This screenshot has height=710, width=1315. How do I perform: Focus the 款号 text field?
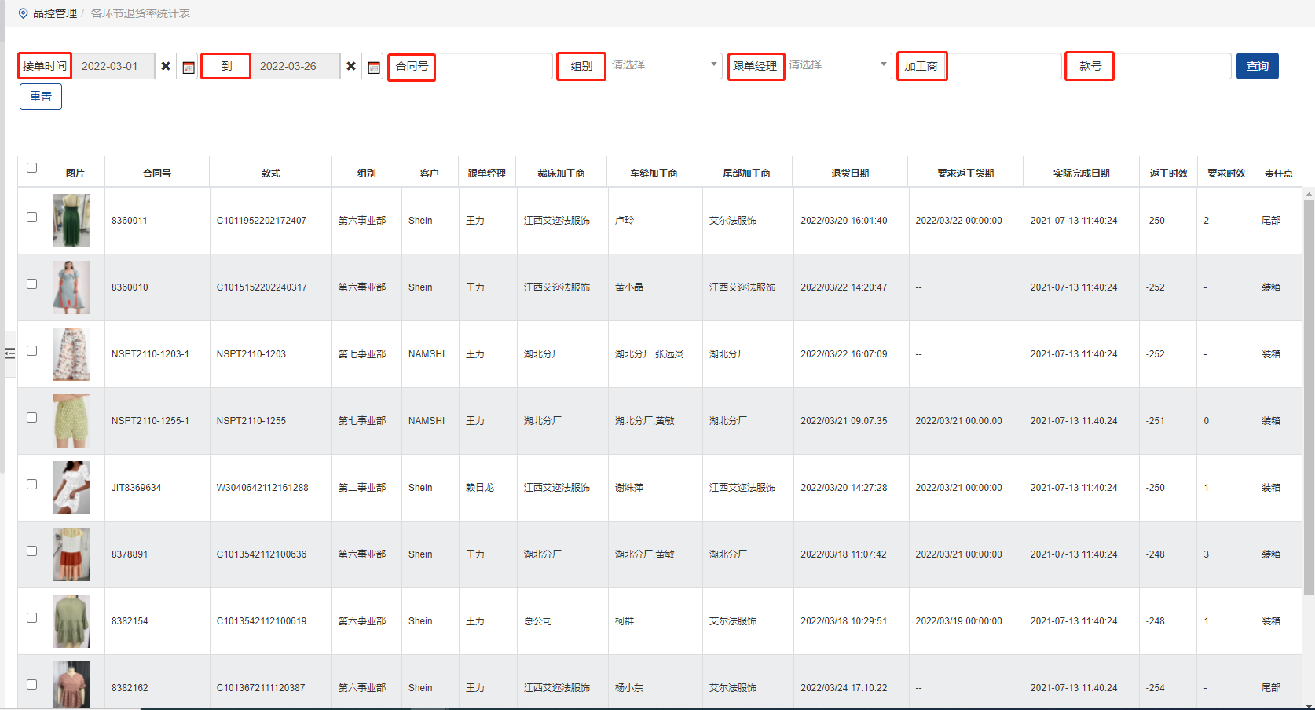tap(1172, 66)
